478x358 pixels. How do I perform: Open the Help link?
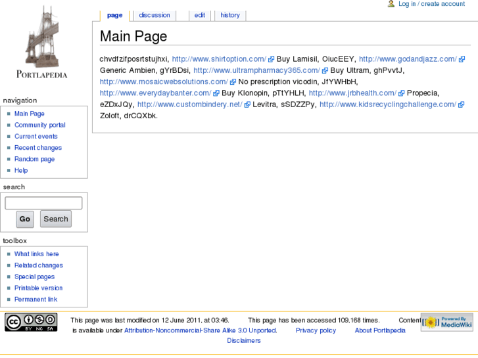(x=21, y=170)
